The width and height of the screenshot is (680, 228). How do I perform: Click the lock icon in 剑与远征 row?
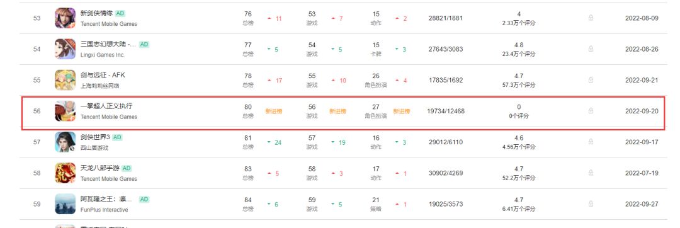(x=591, y=80)
